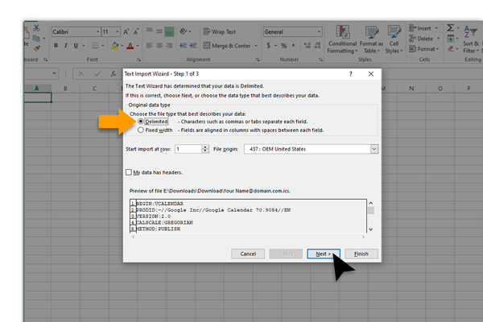The height and width of the screenshot is (322, 483).
Task: Open the Delete cells menu
Action: (424, 39)
